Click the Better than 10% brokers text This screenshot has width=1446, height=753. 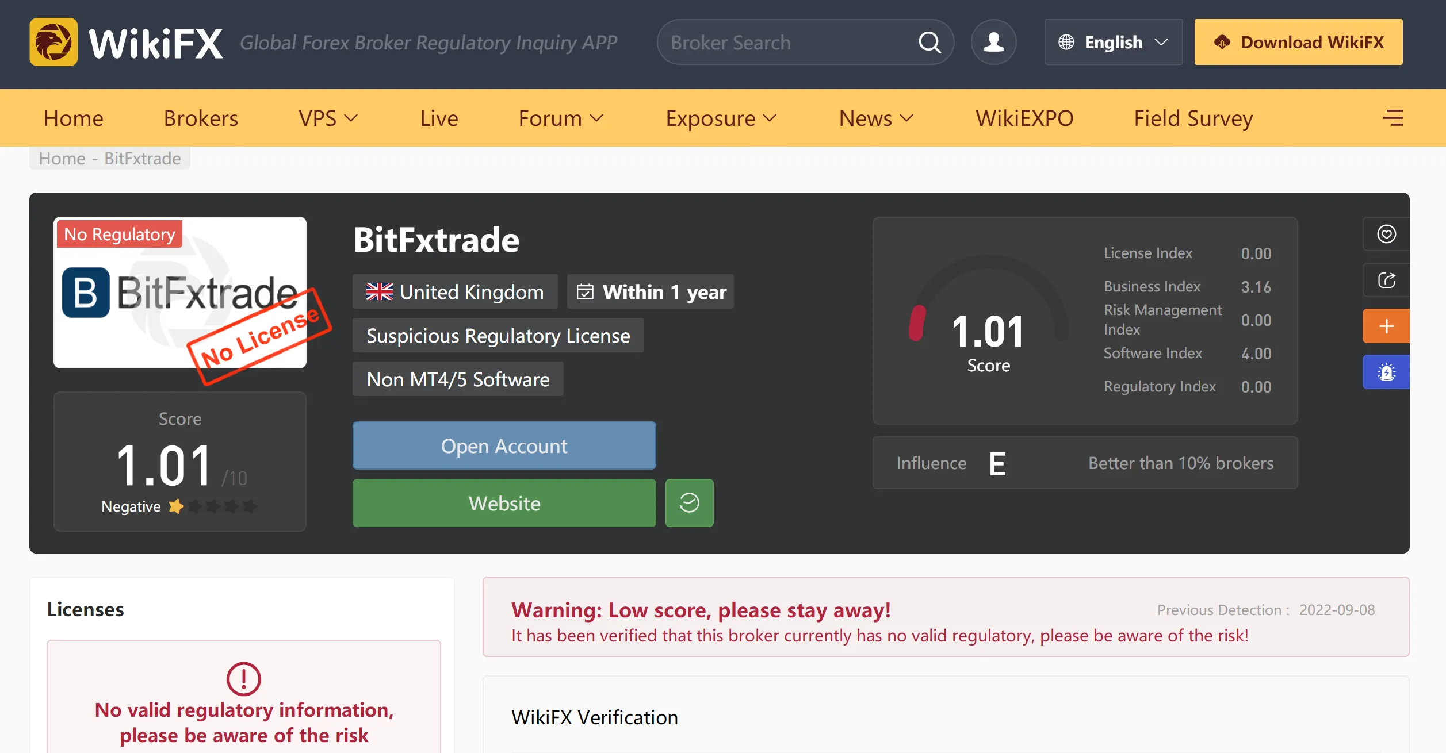pyautogui.click(x=1181, y=463)
